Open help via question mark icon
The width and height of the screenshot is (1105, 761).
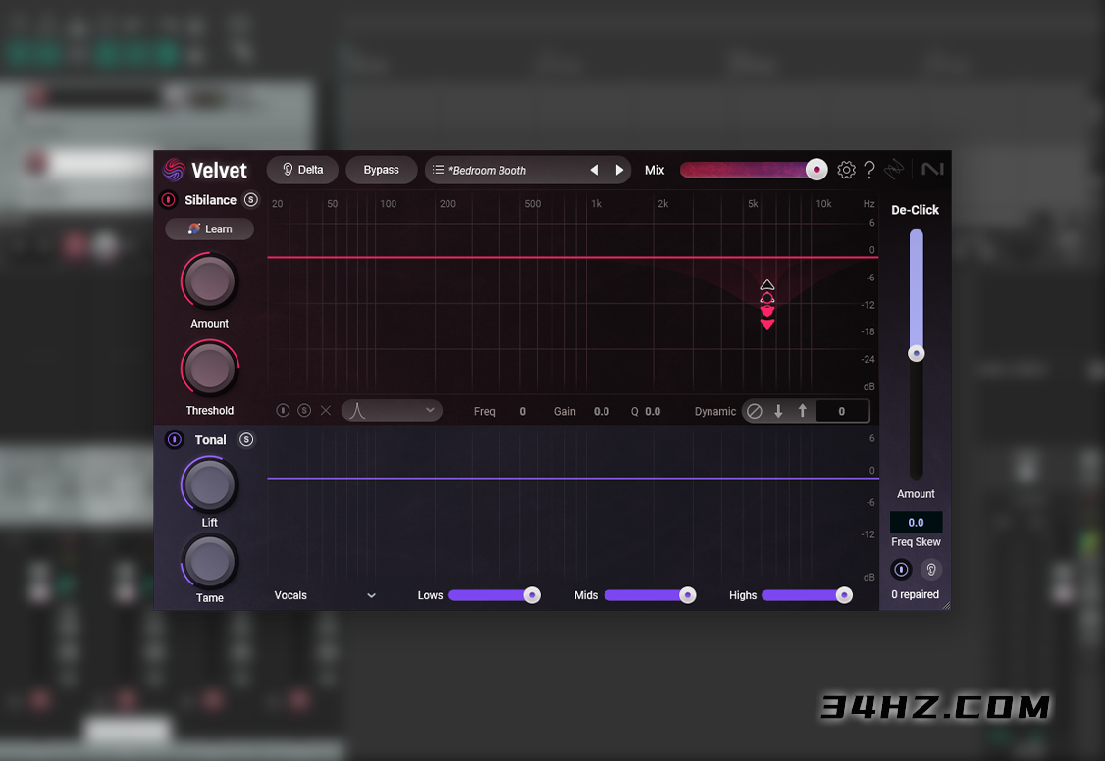(869, 170)
